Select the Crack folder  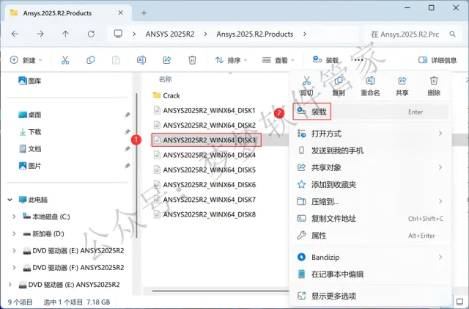coord(166,95)
